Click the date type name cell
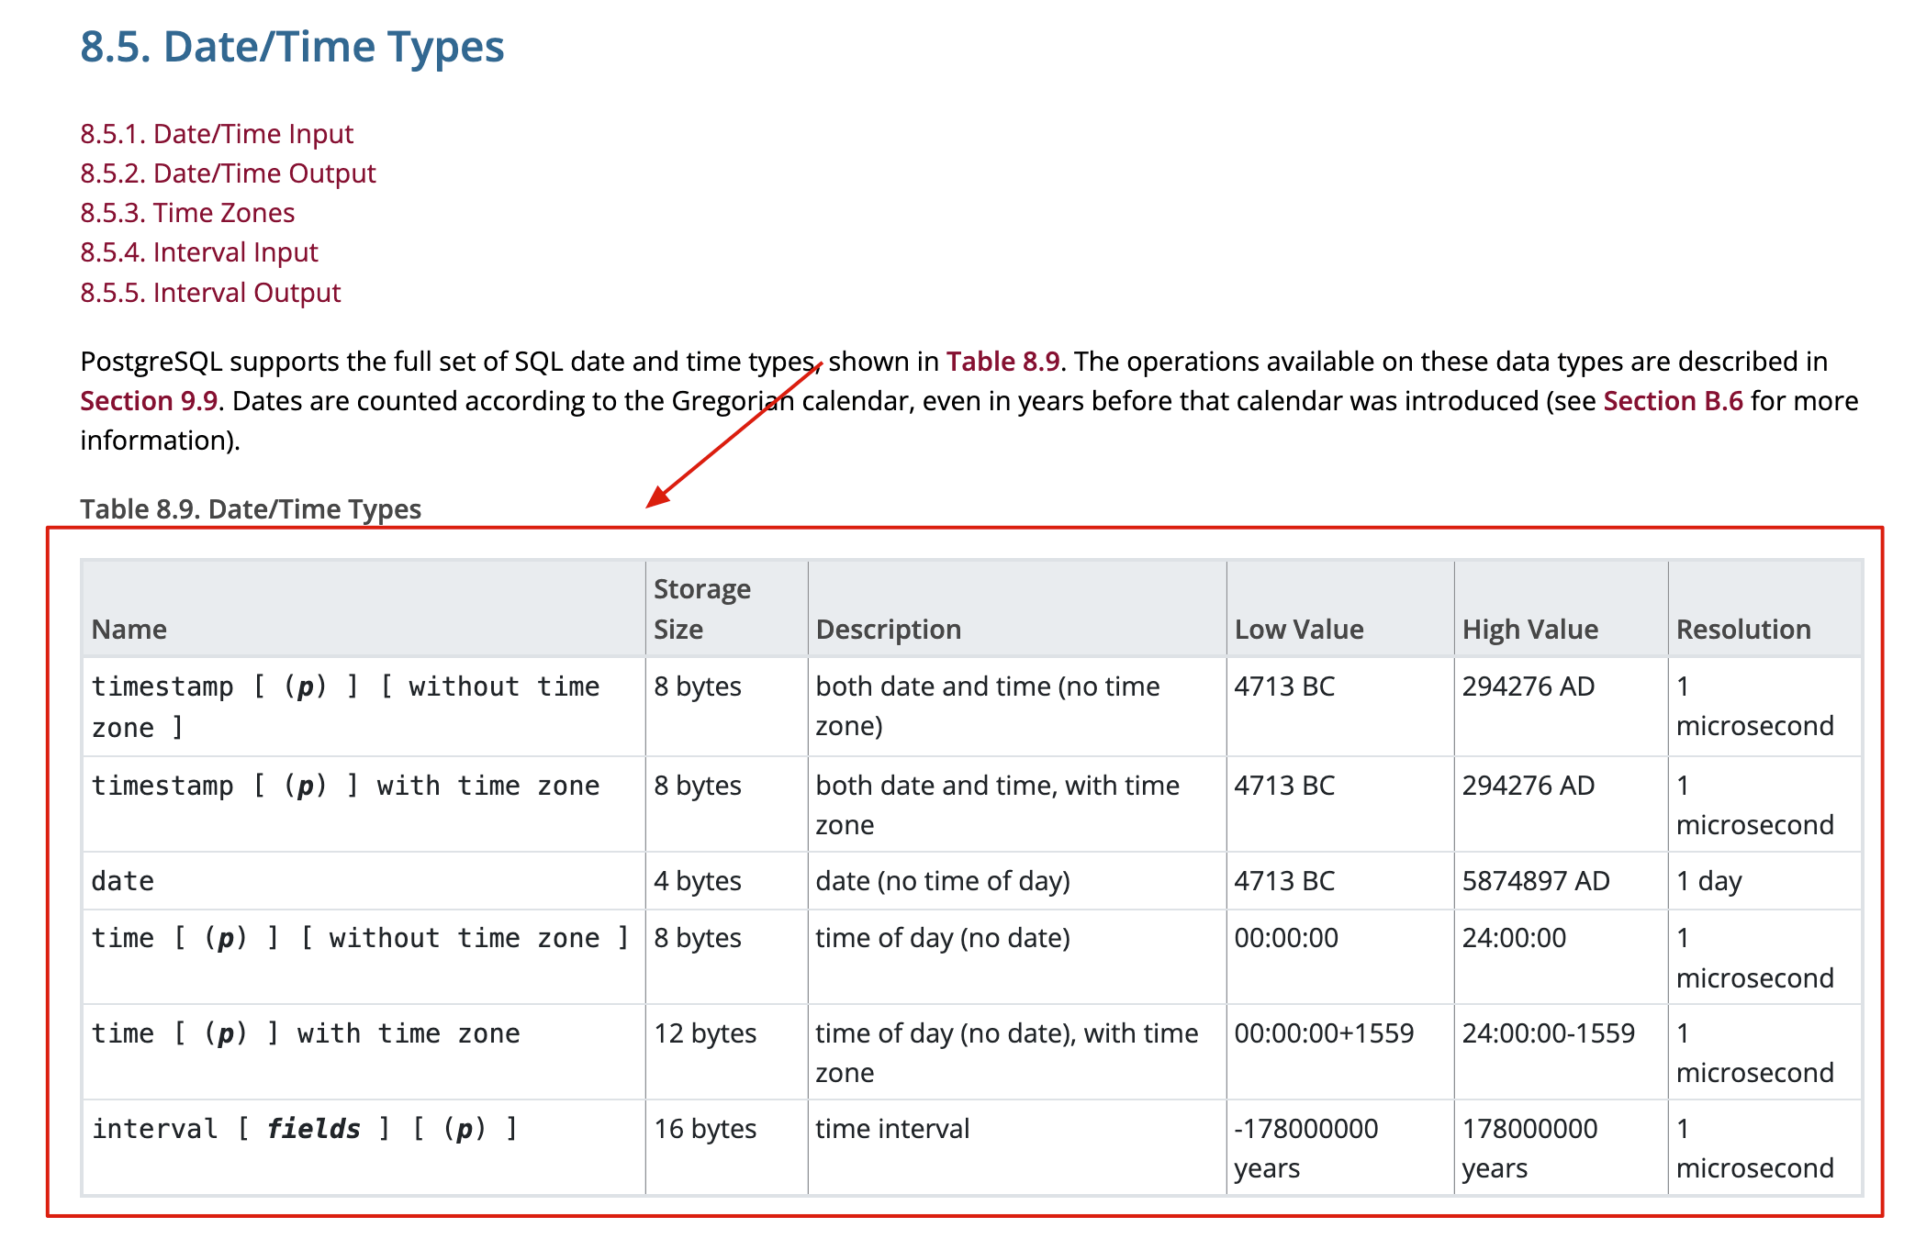1915x1239 pixels. pos(123,881)
